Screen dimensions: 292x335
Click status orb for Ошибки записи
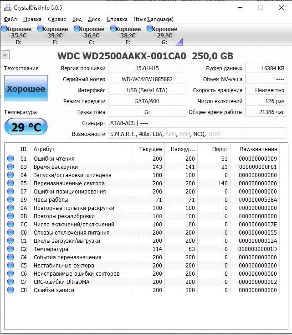click(x=10, y=290)
